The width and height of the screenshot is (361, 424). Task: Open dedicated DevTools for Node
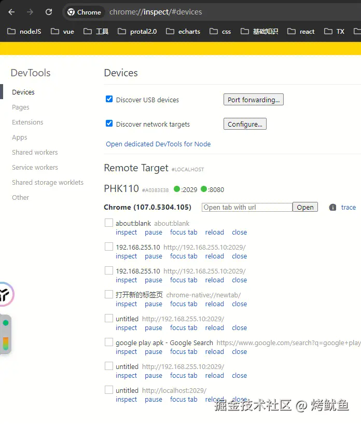(x=158, y=144)
